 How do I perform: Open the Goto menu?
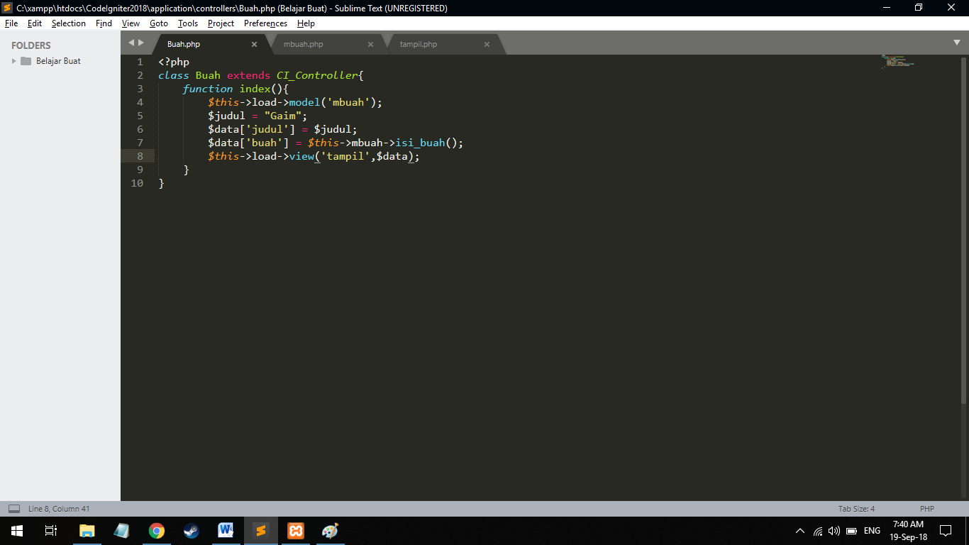pos(159,23)
